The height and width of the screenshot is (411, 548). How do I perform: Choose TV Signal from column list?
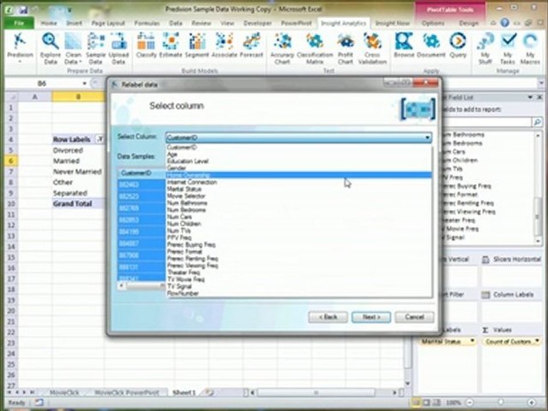pos(299,286)
